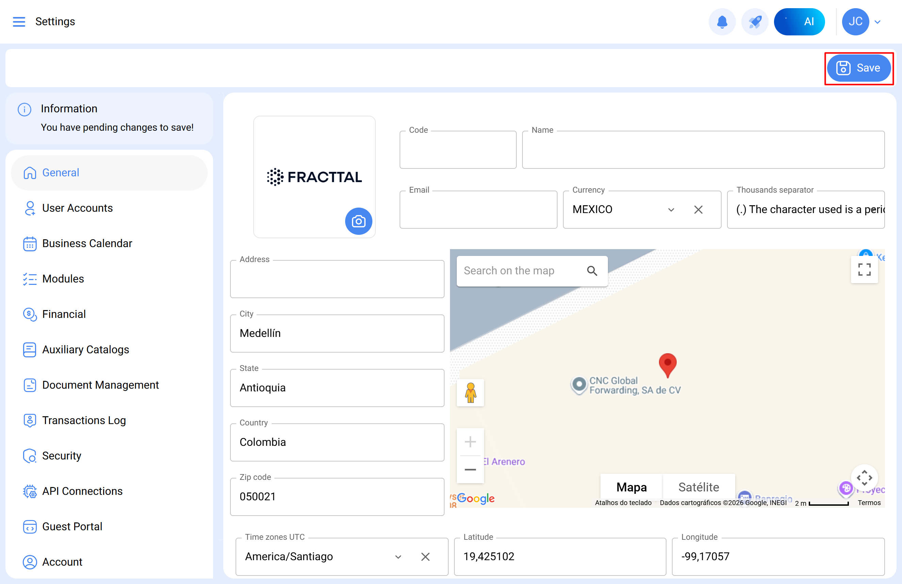The height and width of the screenshot is (584, 902).
Task: Open the Security settings section
Action: pyautogui.click(x=61, y=456)
